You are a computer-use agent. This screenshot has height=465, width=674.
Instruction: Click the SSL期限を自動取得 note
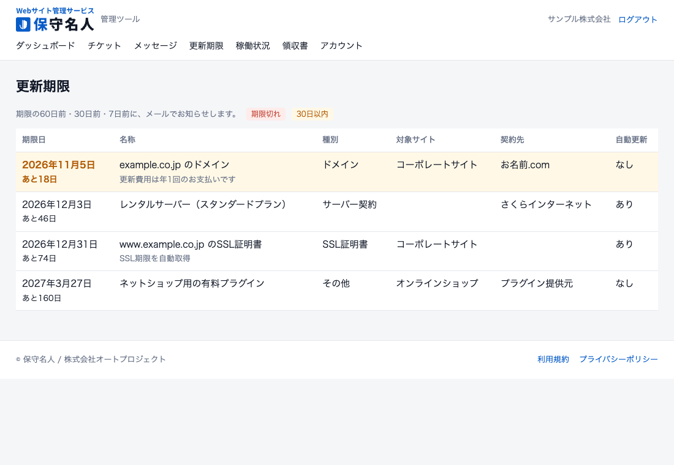pos(155,258)
